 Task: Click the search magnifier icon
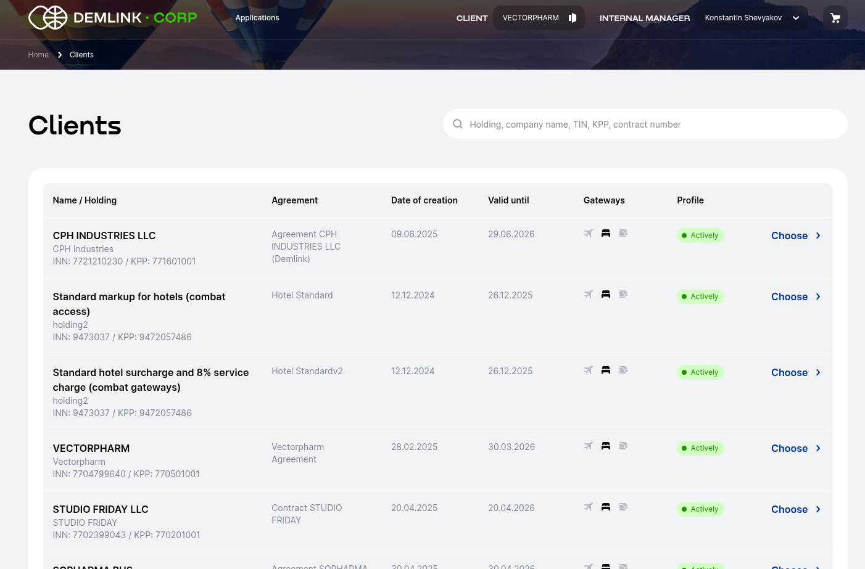pyautogui.click(x=457, y=124)
